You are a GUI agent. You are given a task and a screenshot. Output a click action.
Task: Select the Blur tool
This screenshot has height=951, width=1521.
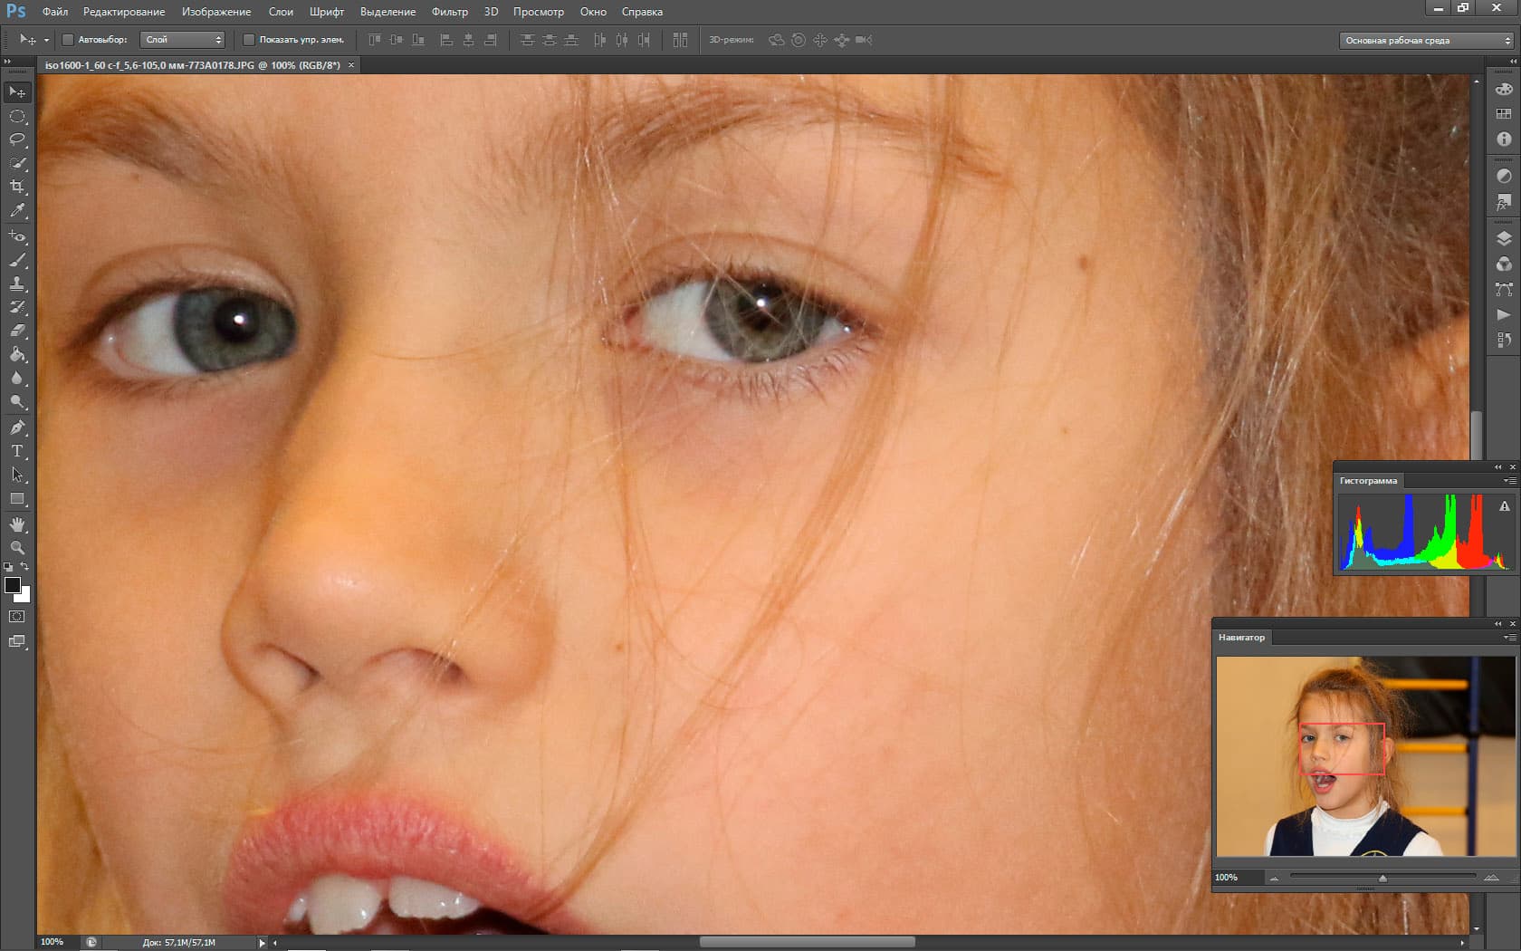pos(17,378)
